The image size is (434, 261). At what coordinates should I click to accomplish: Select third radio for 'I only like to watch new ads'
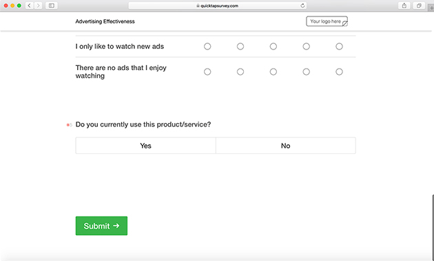[x=273, y=46]
